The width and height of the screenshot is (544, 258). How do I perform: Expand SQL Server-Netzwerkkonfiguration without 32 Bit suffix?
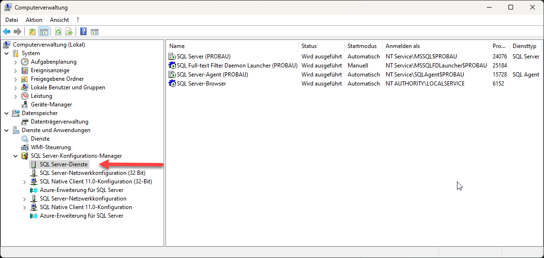[24, 199]
